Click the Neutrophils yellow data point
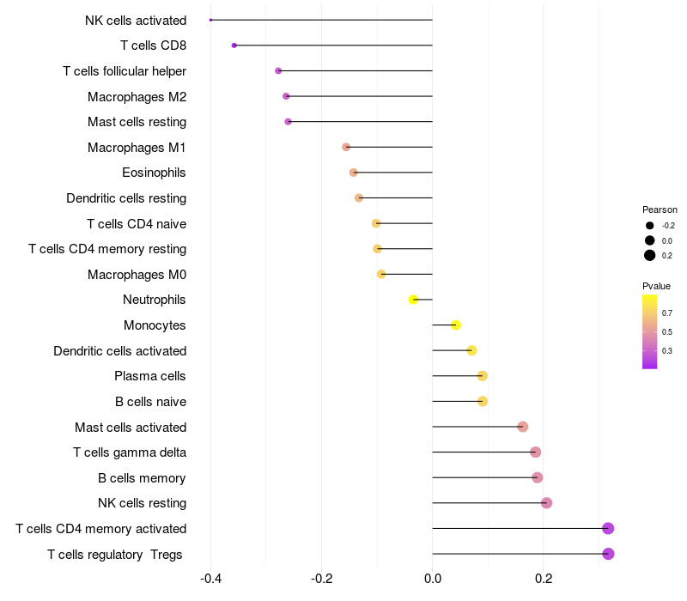687x601 pixels. click(x=413, y=300)
